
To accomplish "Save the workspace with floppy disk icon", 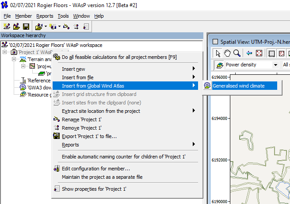I will (x=26, y=27).
